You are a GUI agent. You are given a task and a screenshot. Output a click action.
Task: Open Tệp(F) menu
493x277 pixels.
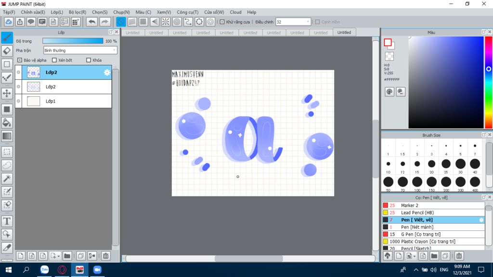click(9, 12)
